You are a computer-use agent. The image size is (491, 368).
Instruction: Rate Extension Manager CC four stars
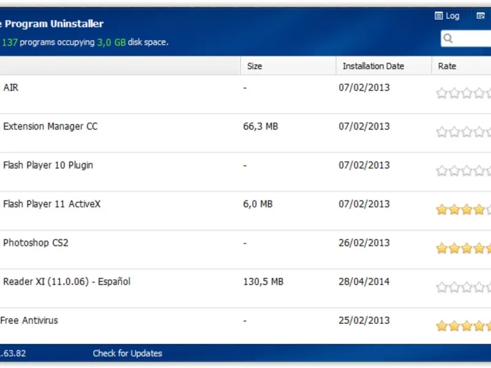[x=479, y=132]
